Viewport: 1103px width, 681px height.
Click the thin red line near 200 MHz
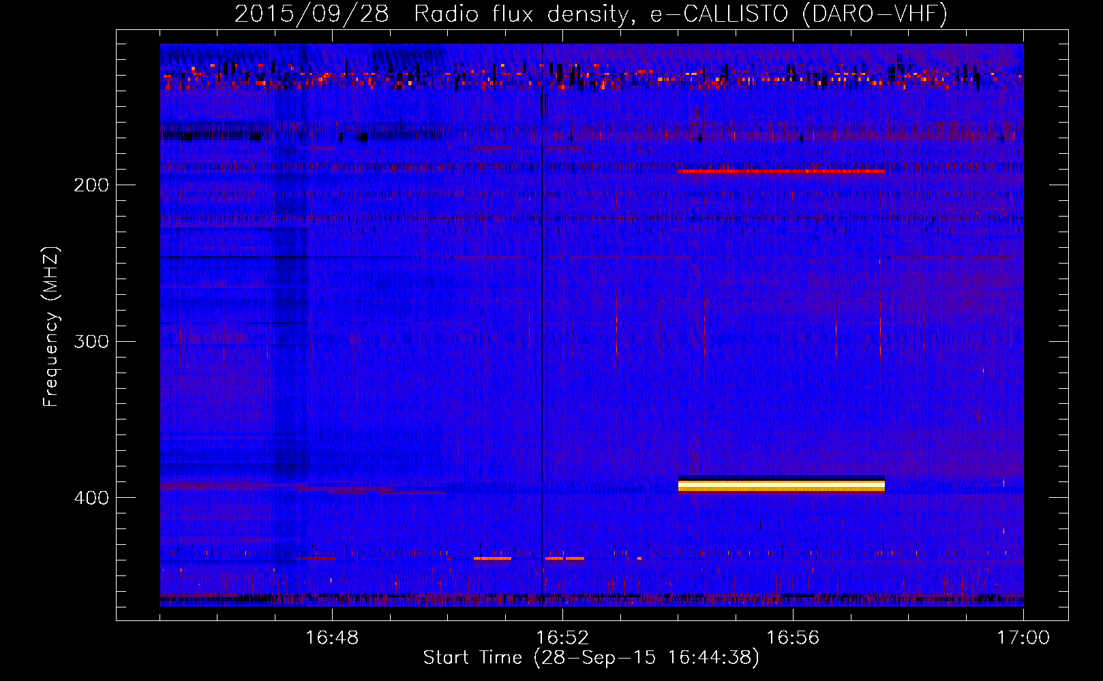781,172
